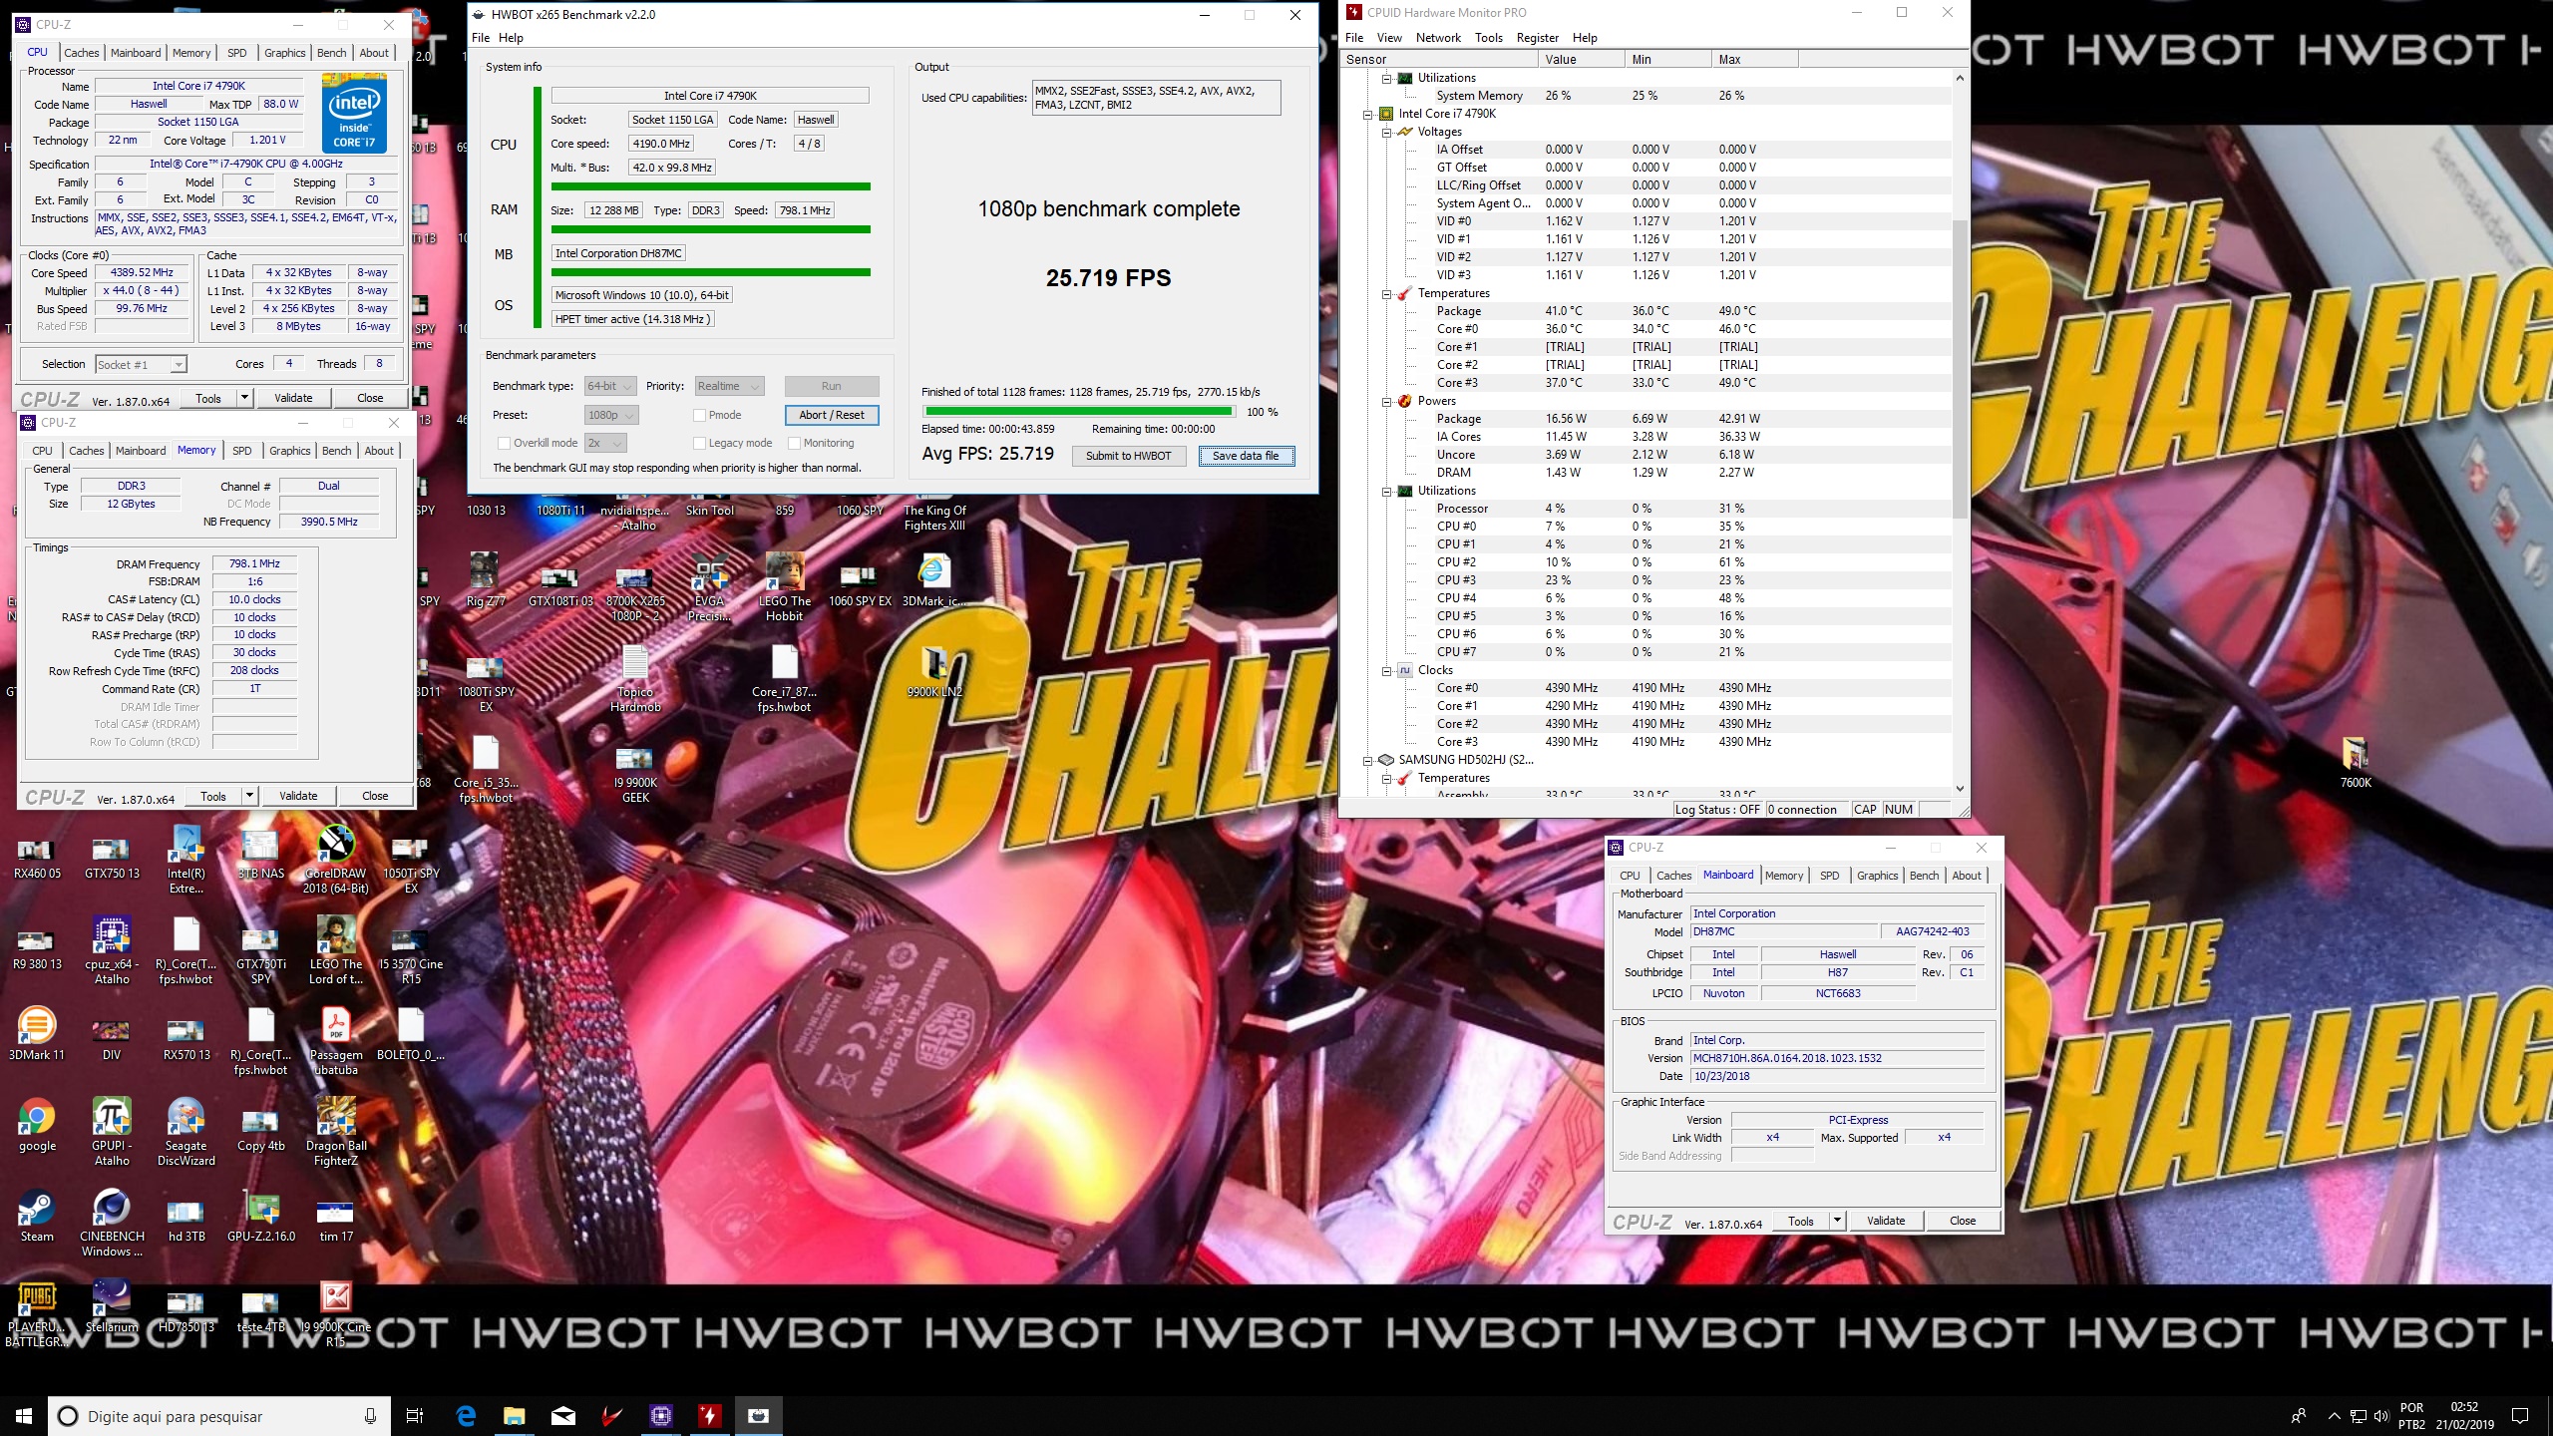Viewport: 2553px width, 1436px height.
Task: Open Network menu in Hardware Monitor PRO
Action: (1438, 38)
